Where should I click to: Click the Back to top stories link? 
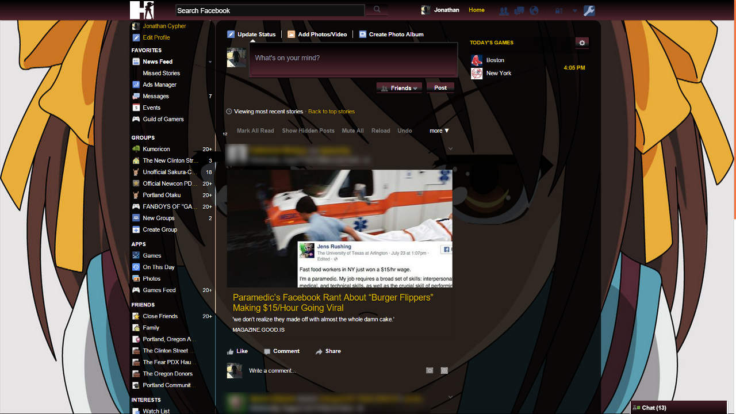click(x=332, y=112)
